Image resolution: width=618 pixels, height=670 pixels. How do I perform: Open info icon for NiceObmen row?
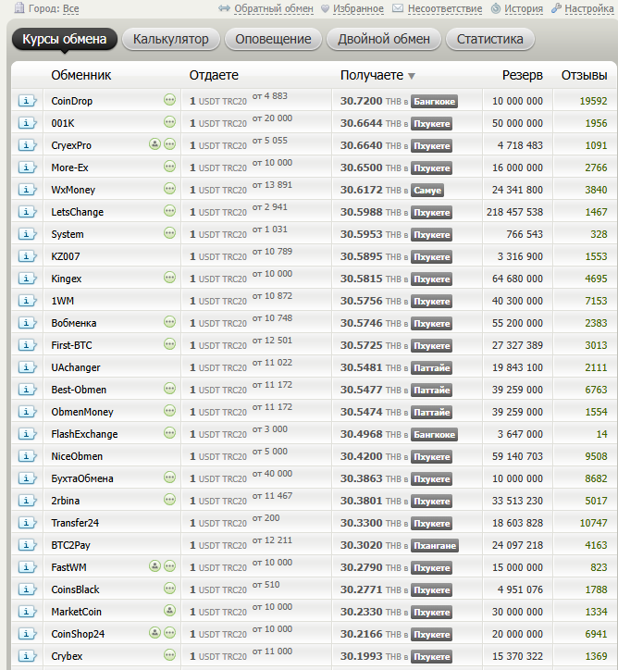pos(28,456)
